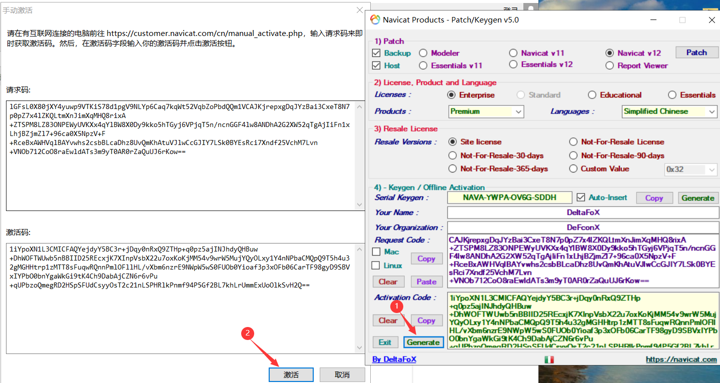Generate a new serial key

click(698, 198)
